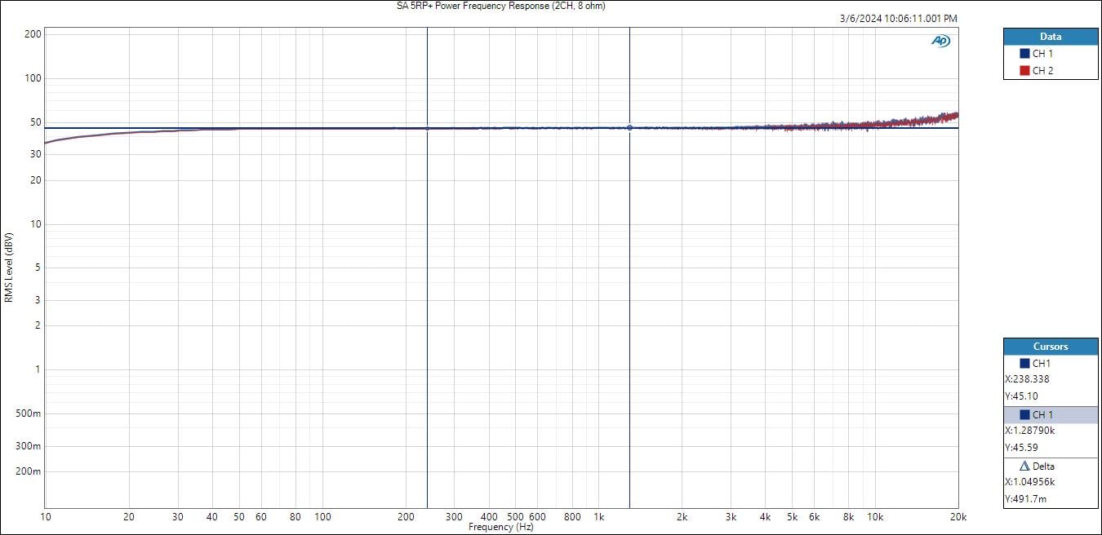The width and height of the screenshot is (1102, 535).
Task: Click the second cursor X value 1.28790k
Action: point(1029,431)
